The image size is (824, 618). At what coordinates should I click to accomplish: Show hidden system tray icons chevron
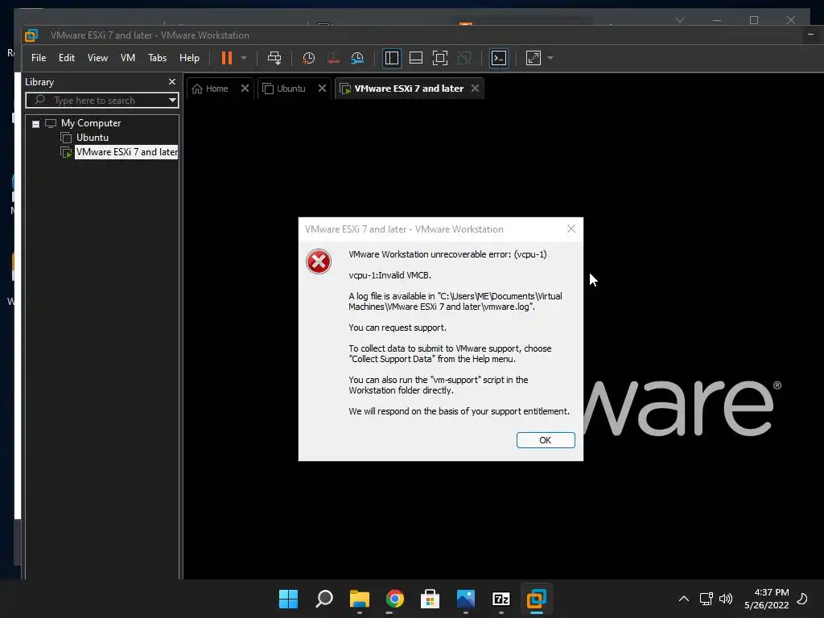[684, 599]
